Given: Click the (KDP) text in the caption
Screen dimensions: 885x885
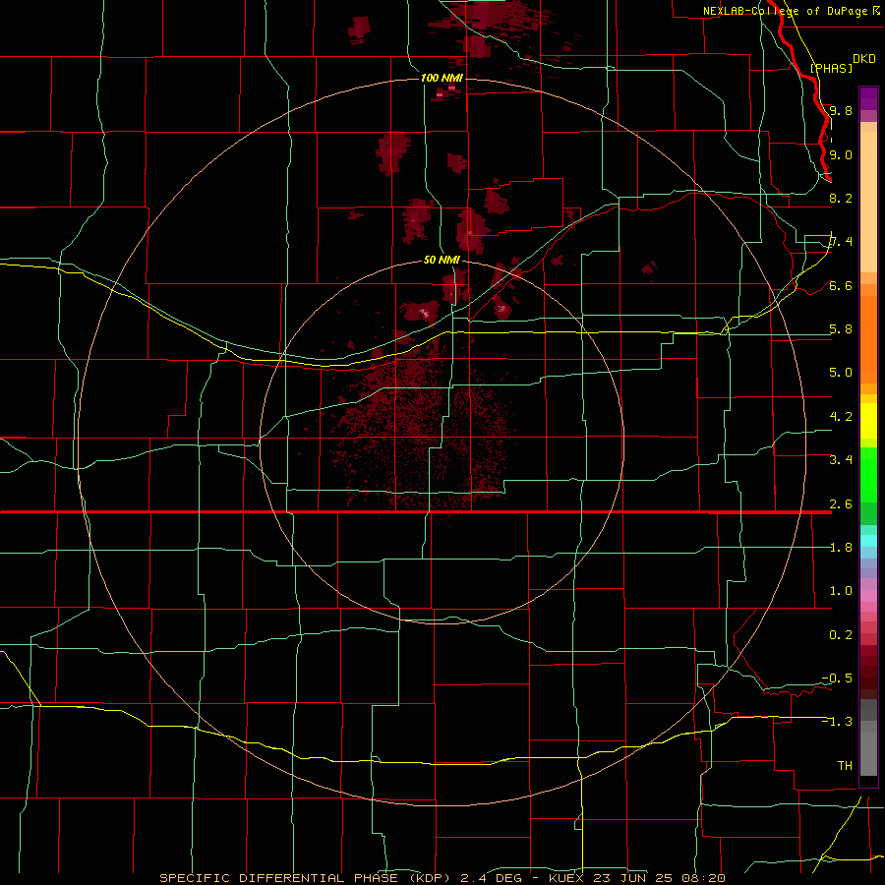Looking at the screenshot, I should point(429,878).
